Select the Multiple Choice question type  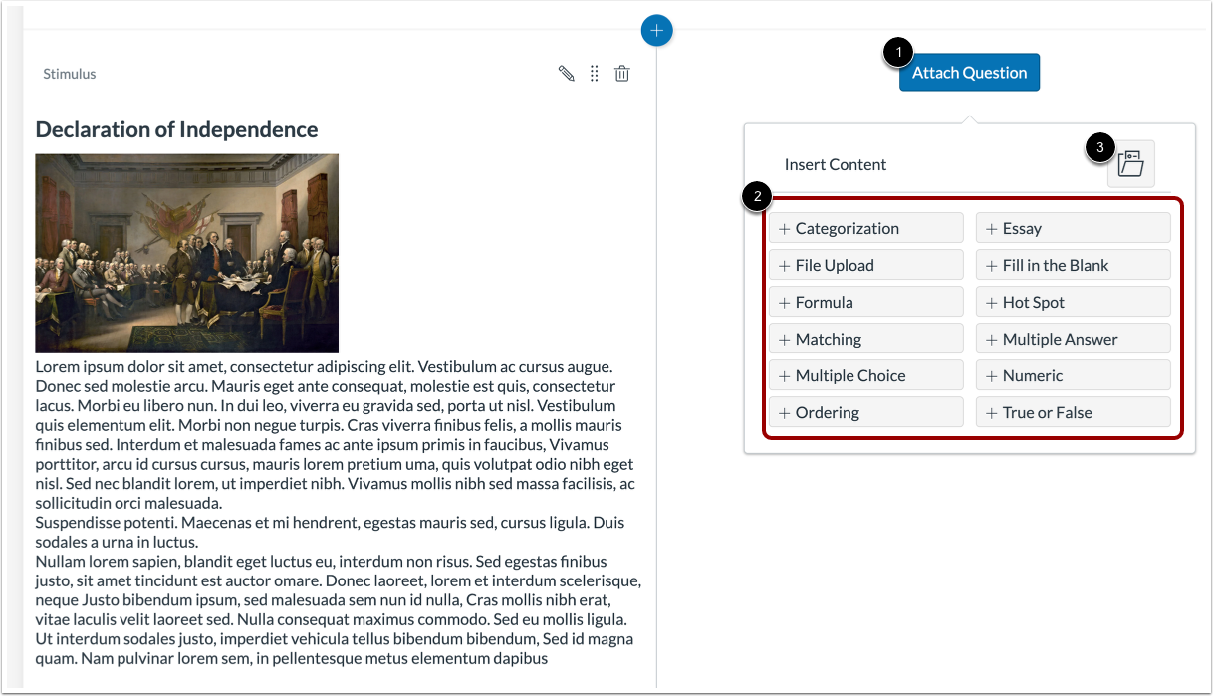[x=866, y=375]
